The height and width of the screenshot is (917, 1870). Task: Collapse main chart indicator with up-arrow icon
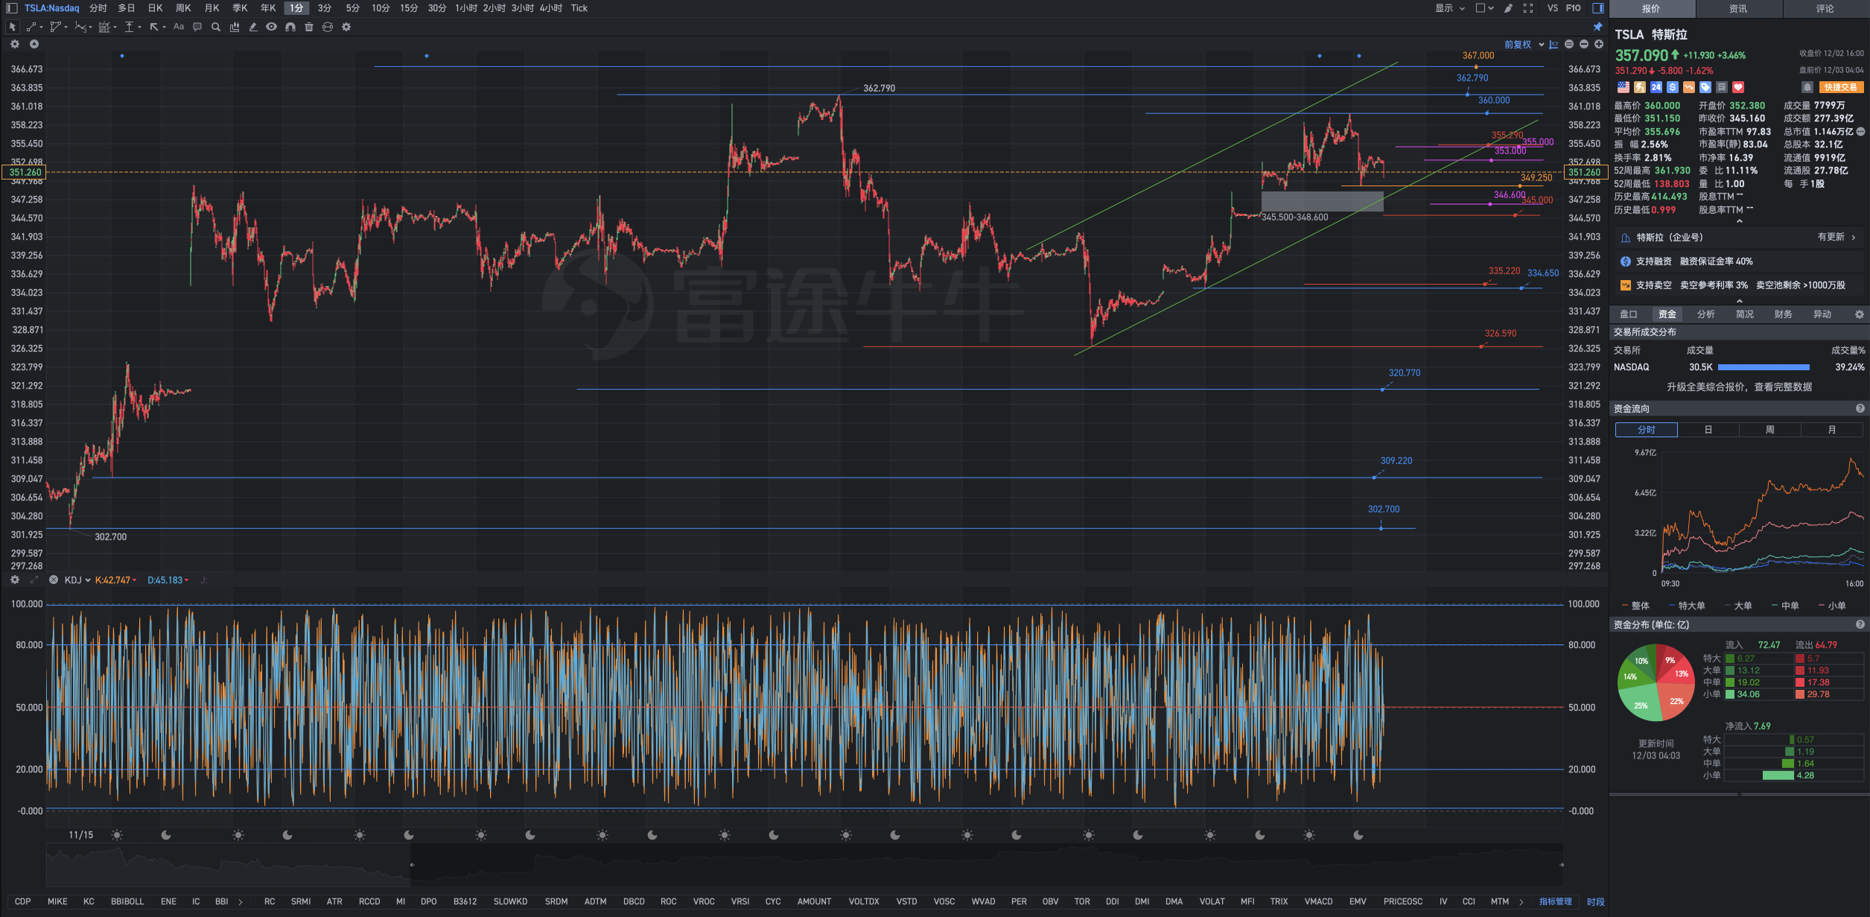pyautogui.click(x=34, y=45)
